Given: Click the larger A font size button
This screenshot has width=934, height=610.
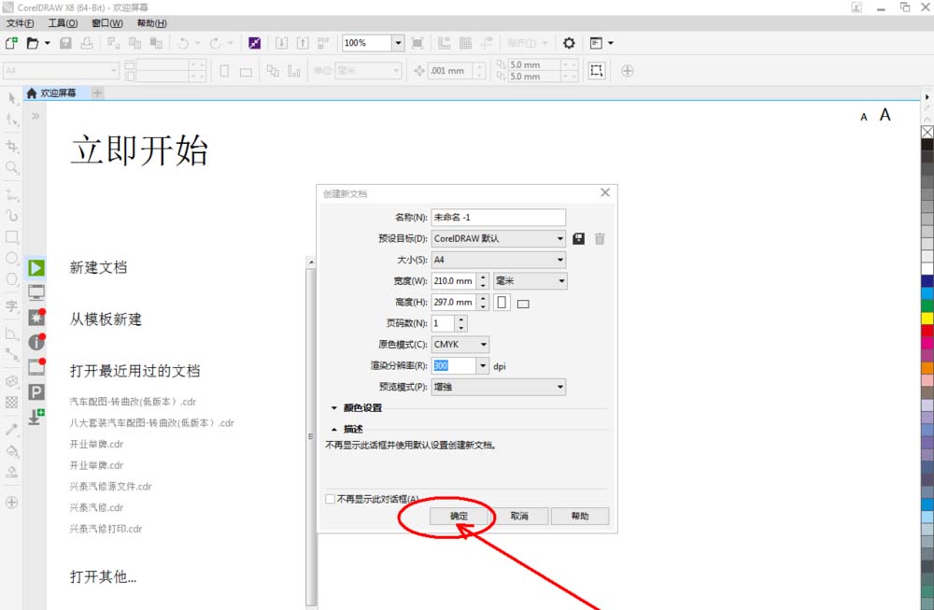Looking at the screenshot, I should pos(885,114).
